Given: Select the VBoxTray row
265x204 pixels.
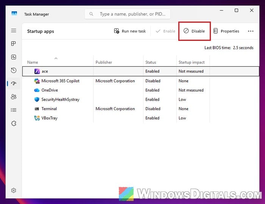Looking at the screenshot, I should click(140, 118).
